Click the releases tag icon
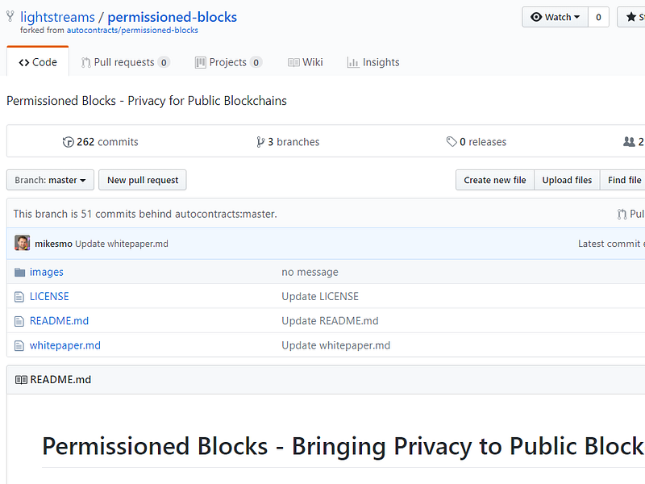This screenshot has height=484, width=645. (451, 142)
